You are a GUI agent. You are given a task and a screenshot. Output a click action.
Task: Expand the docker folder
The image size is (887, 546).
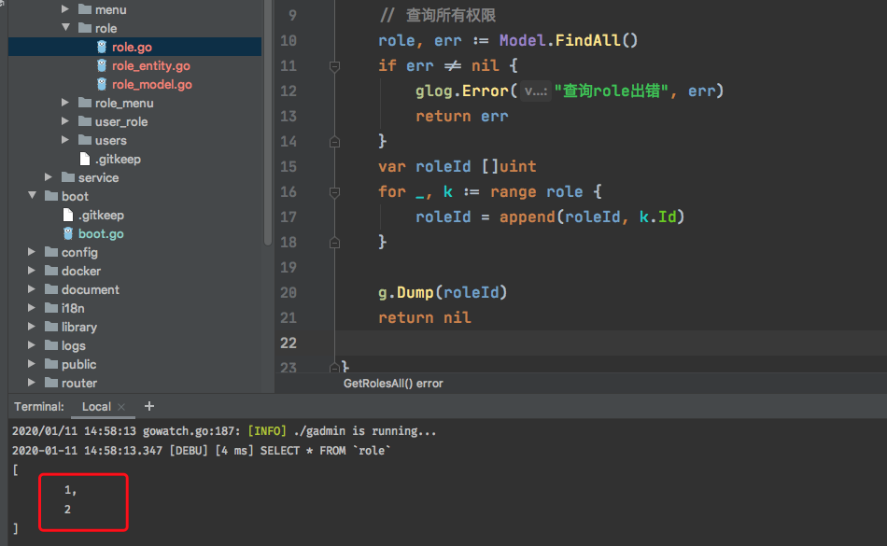click(x=31, y=270)
